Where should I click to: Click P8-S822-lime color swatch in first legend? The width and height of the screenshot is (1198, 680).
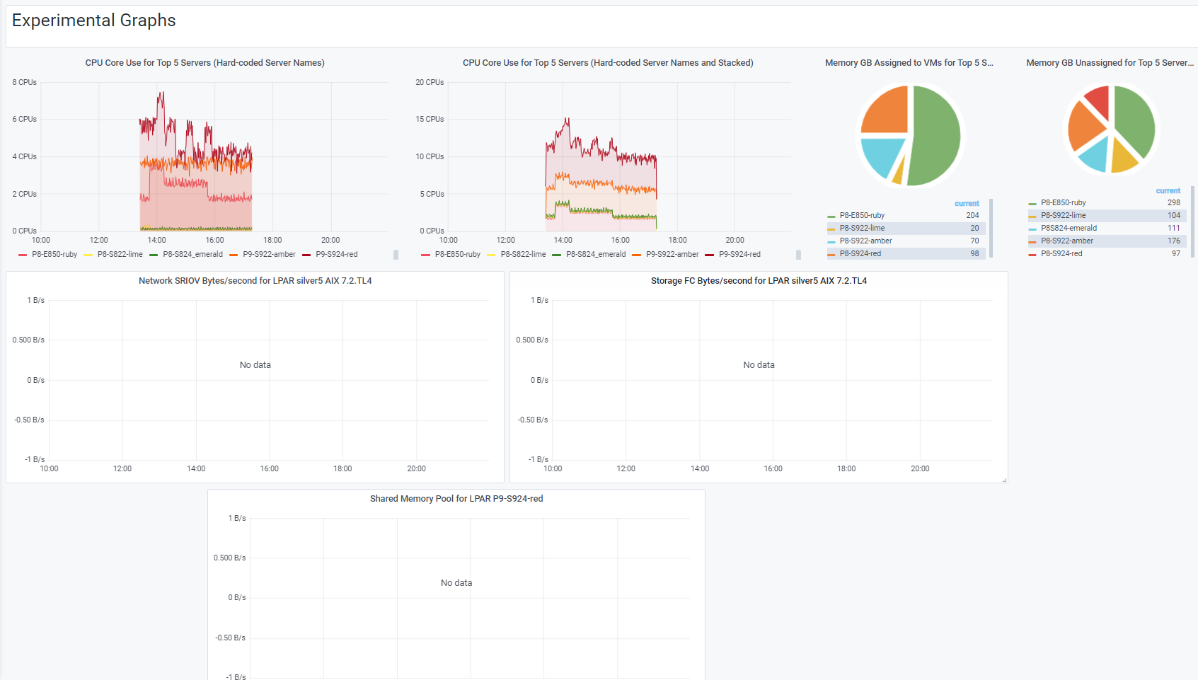point(88,255)
